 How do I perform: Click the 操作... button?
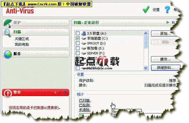165,59
